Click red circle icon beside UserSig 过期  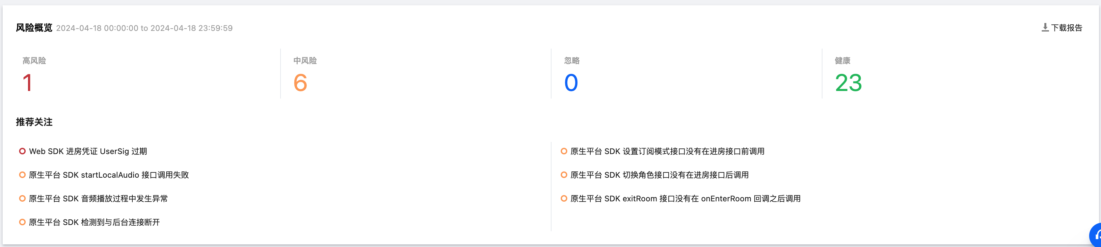(22, 151)
